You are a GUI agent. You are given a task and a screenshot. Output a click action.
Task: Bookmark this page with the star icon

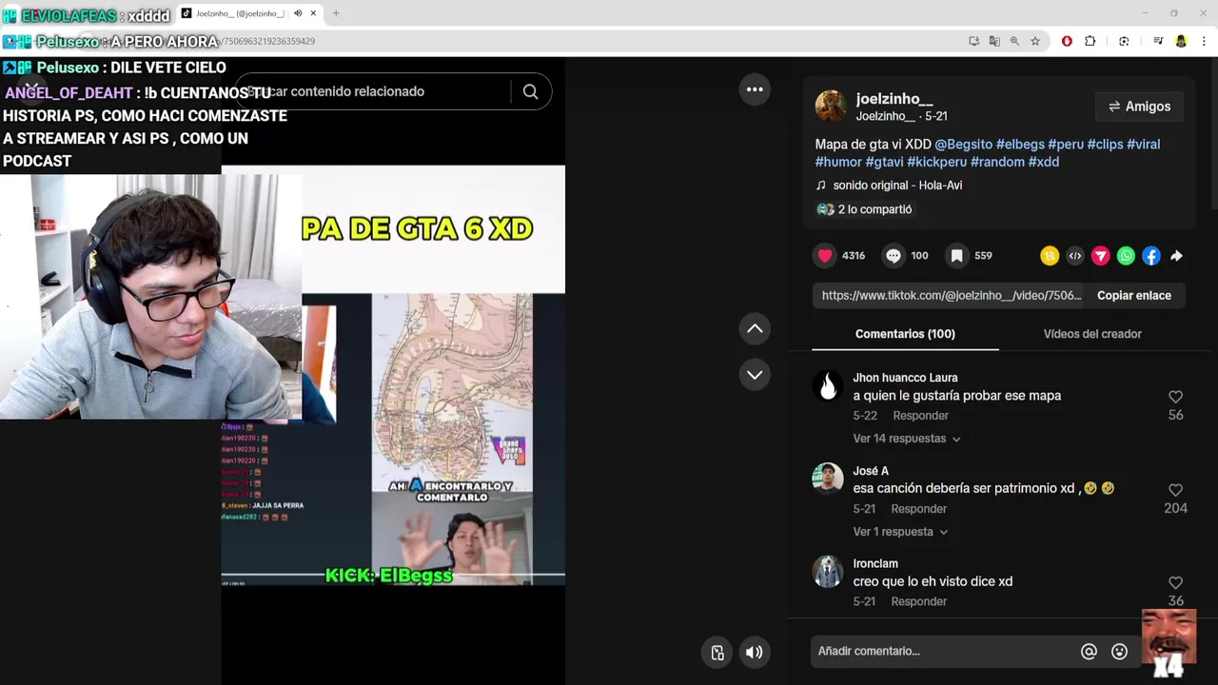[1035, 41]
